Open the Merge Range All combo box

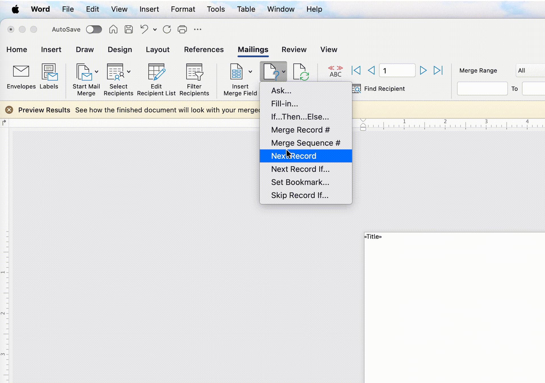pyautogui.click(x=530, y=70)
